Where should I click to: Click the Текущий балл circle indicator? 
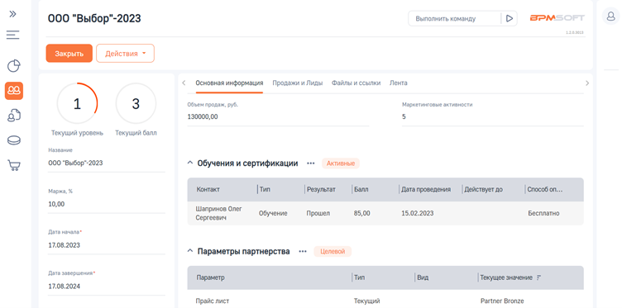pos(136,104)
